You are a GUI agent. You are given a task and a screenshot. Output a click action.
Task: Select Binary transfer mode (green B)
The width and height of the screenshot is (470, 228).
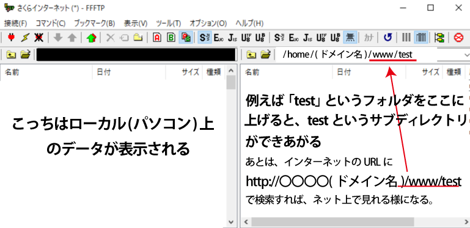tap(171, 38)
